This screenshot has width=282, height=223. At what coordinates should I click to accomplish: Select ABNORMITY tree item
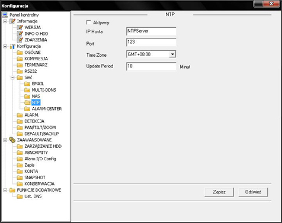pyautogui.click(x=36, y=153)
